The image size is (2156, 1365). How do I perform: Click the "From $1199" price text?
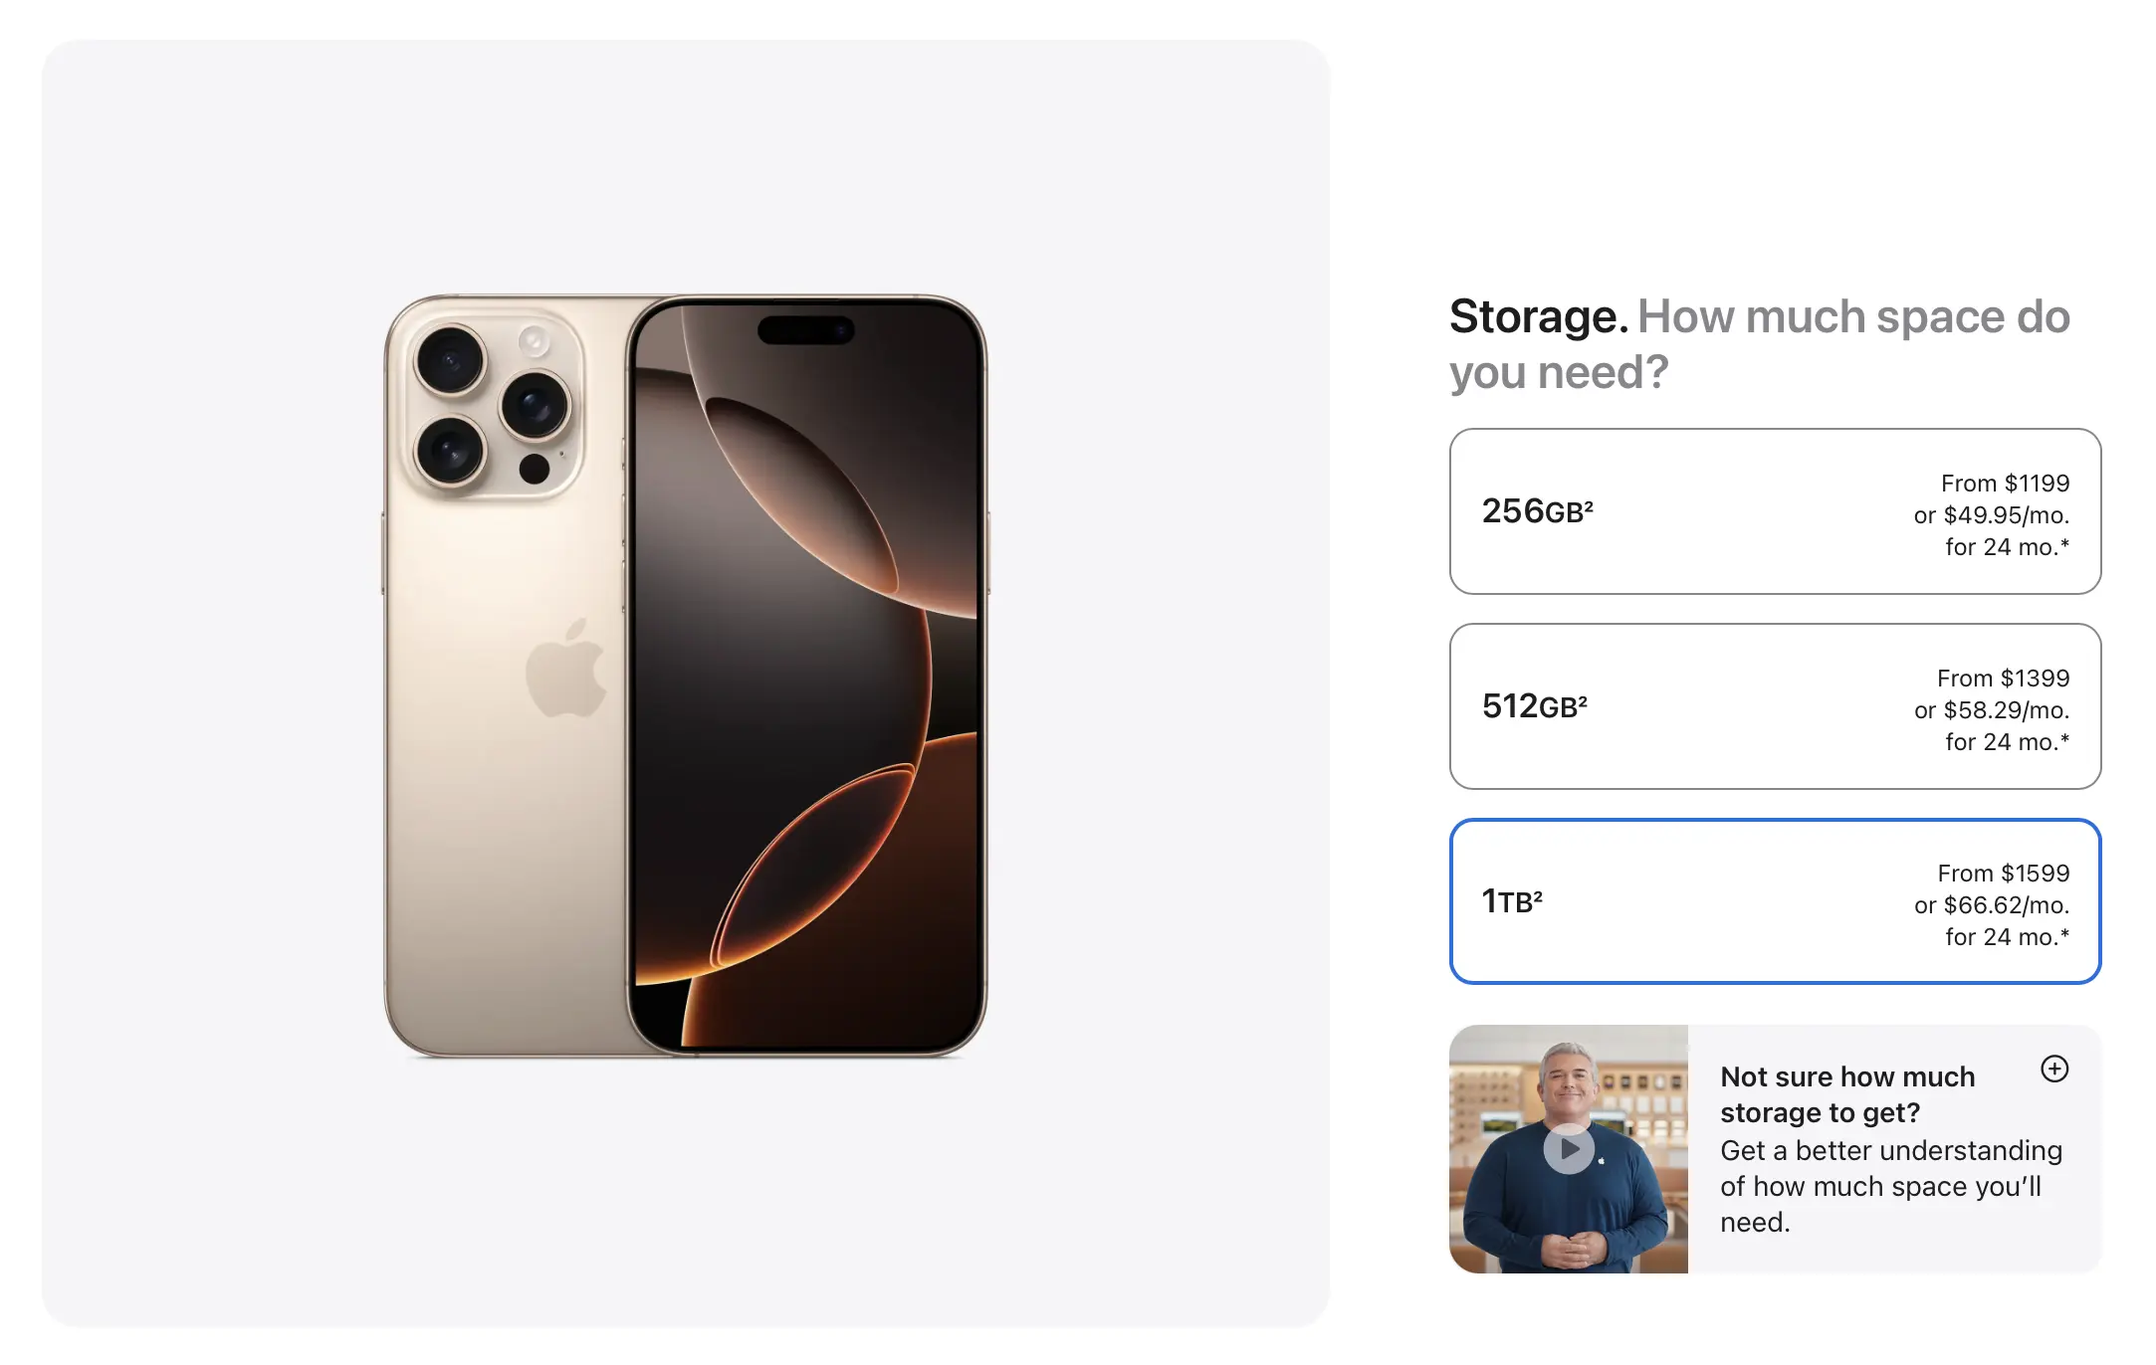[2005, 484]
